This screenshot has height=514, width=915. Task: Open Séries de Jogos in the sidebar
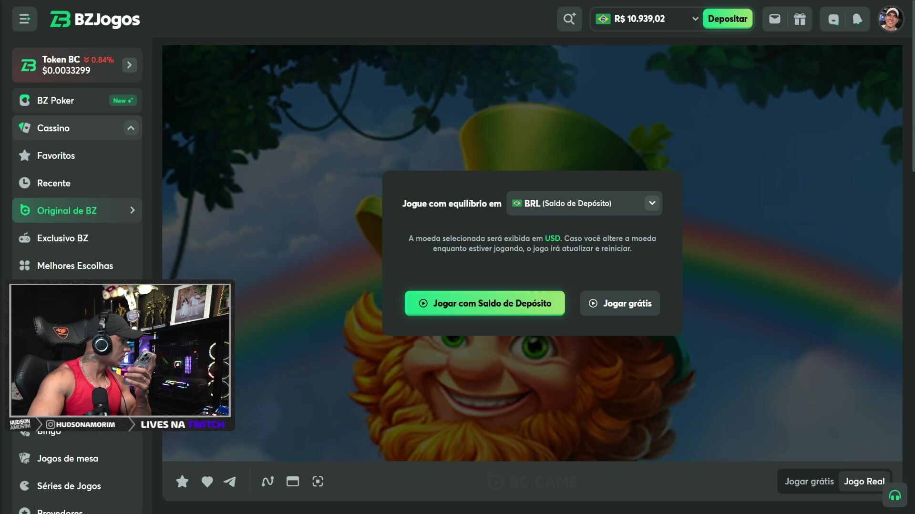pyautogui.click(x=77, y=486)
